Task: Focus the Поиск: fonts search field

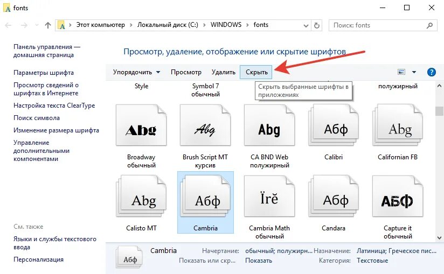Action: (383, 25)
